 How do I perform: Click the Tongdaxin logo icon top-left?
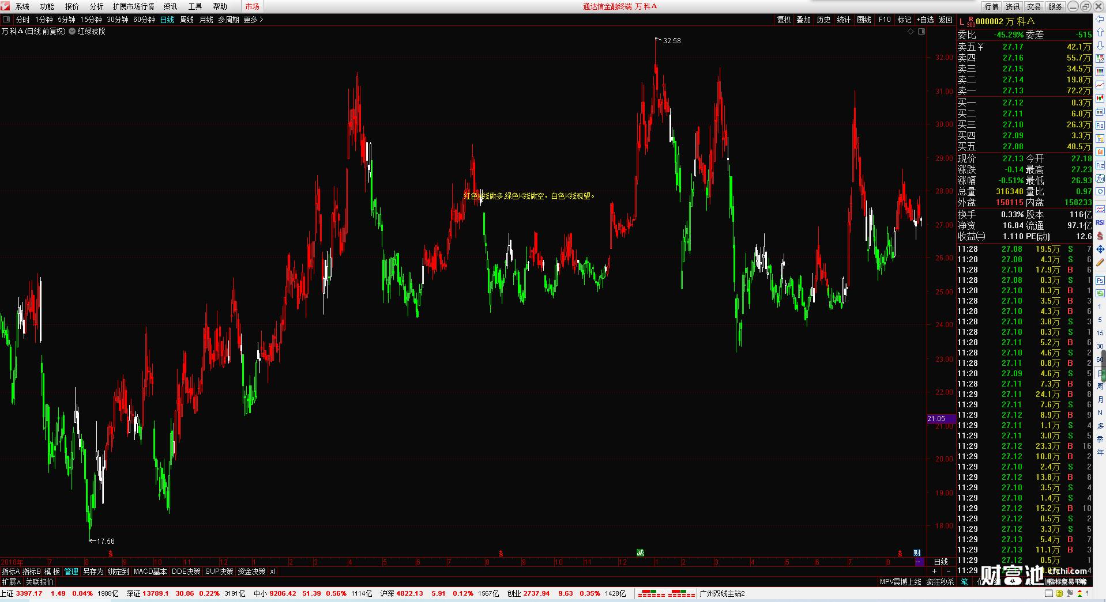point(5,6)
